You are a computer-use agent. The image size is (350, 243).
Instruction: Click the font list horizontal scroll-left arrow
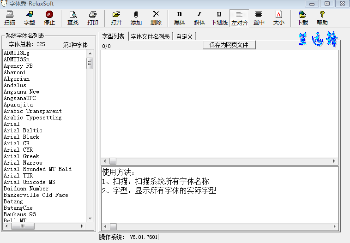[6, 226]
